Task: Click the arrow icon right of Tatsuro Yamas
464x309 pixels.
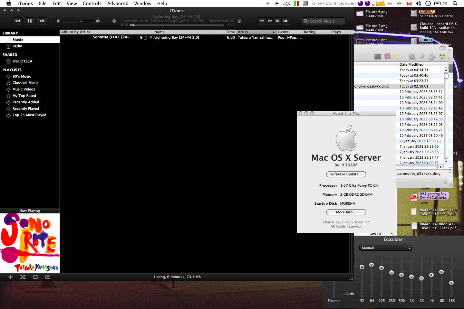Action: 239,21
